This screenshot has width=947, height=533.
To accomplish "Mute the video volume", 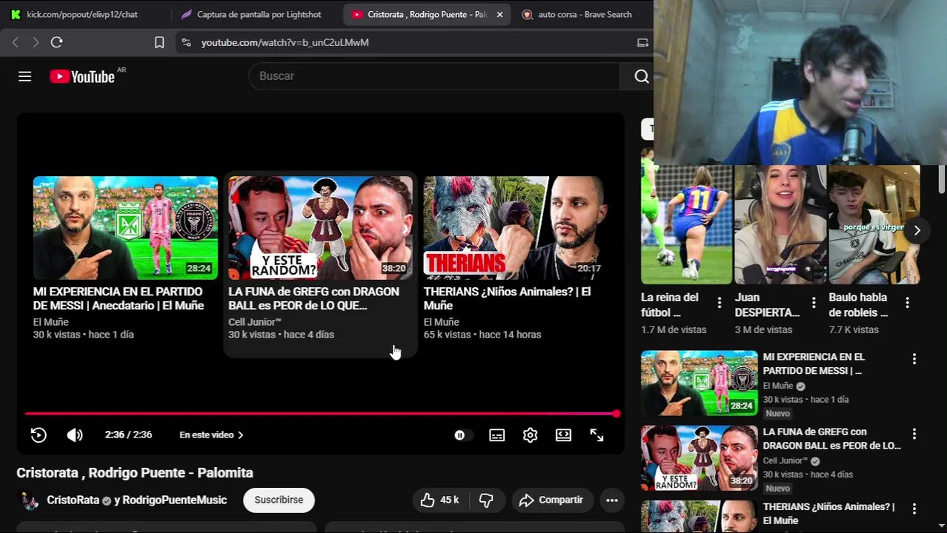I will (x=75, y=435).
